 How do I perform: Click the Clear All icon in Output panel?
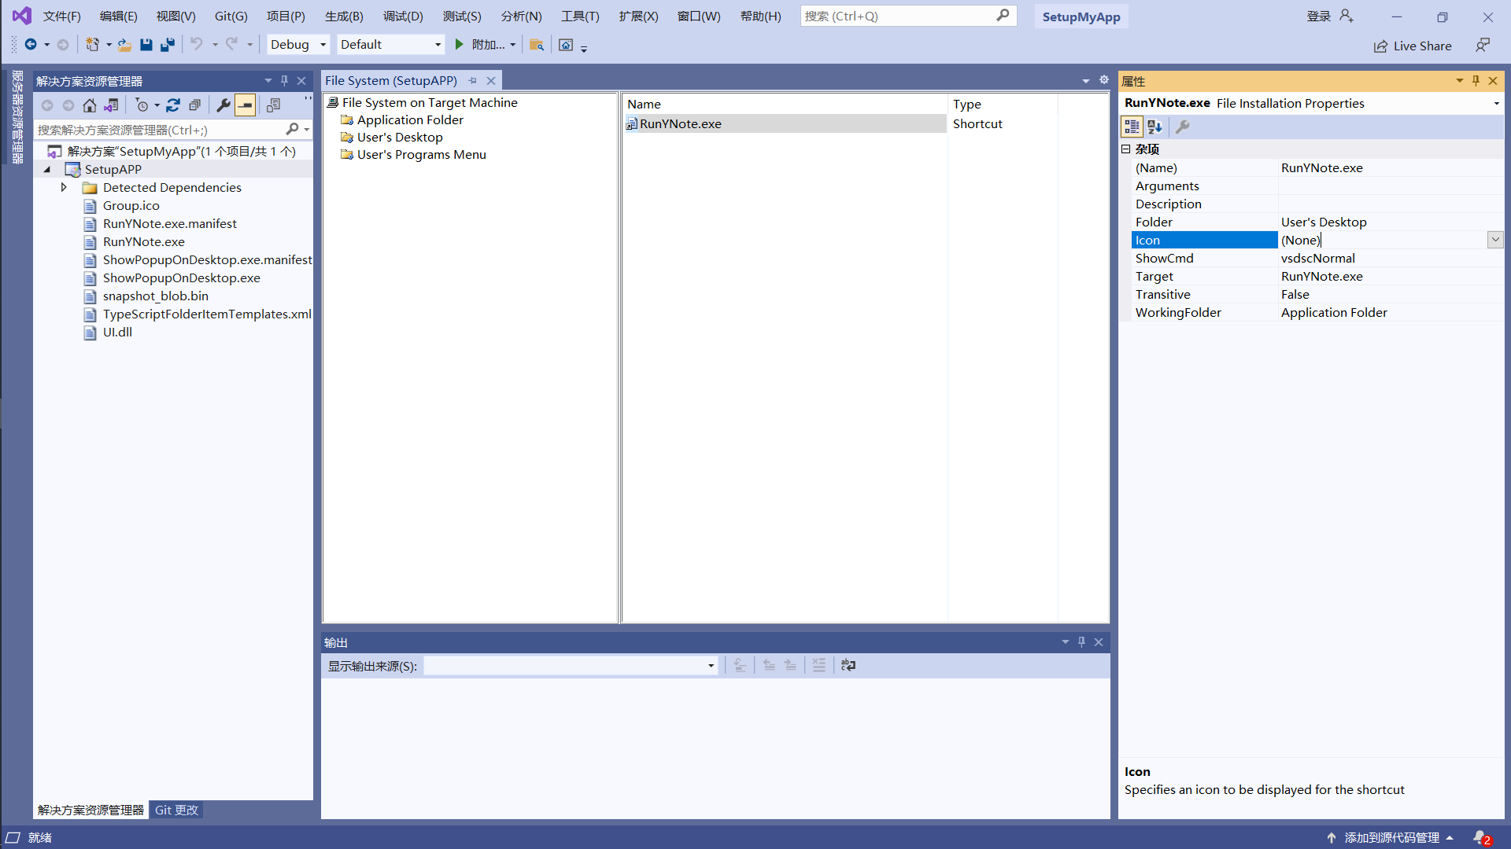click(819, 666)
